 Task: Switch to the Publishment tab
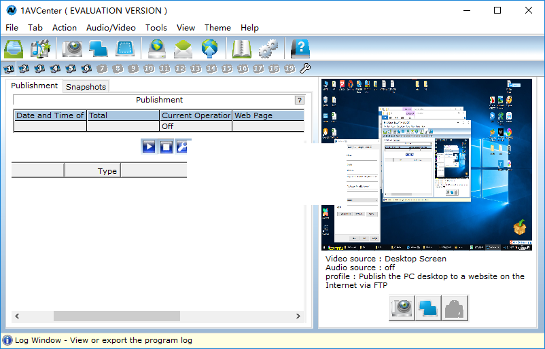34,86
